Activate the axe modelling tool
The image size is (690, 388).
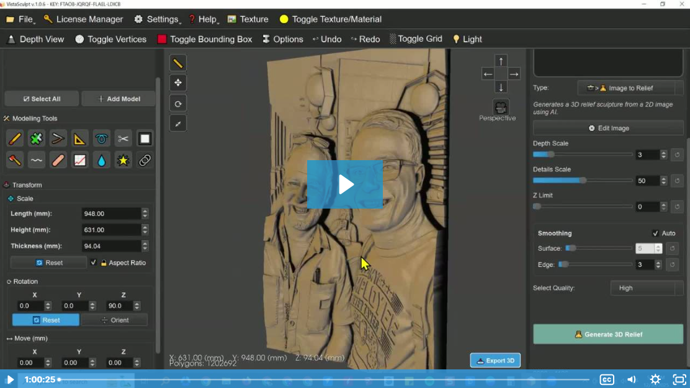click(15, 161)
